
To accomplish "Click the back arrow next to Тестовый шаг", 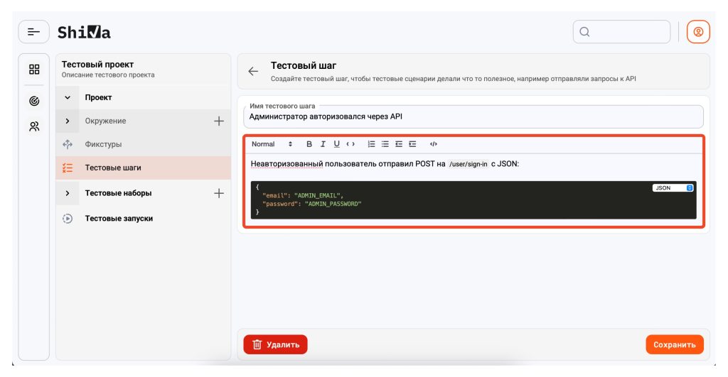I will click(x=253, y=71).
